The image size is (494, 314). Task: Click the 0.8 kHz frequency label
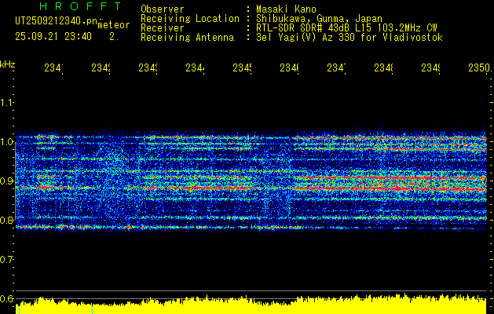click(6, 220)
